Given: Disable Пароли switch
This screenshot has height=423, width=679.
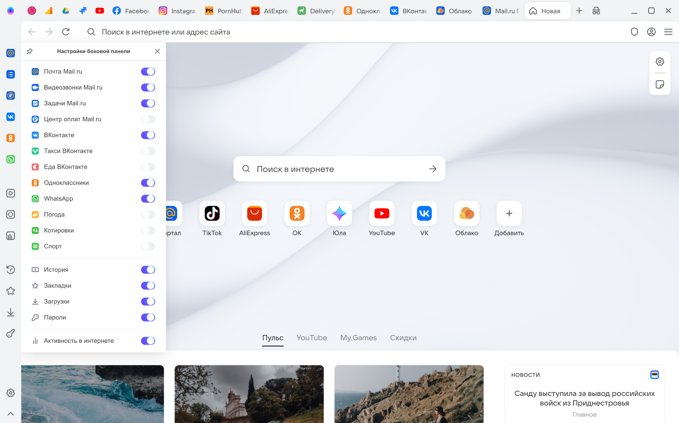Looking at the screenshot, I should tap(148, 318).
